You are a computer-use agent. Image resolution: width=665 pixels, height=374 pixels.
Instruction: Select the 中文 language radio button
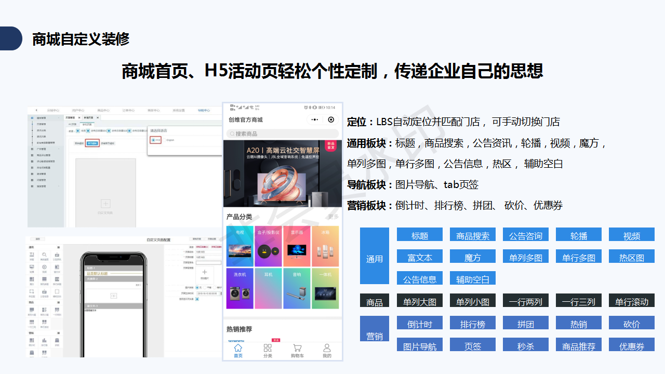click(x=153, y=140)
